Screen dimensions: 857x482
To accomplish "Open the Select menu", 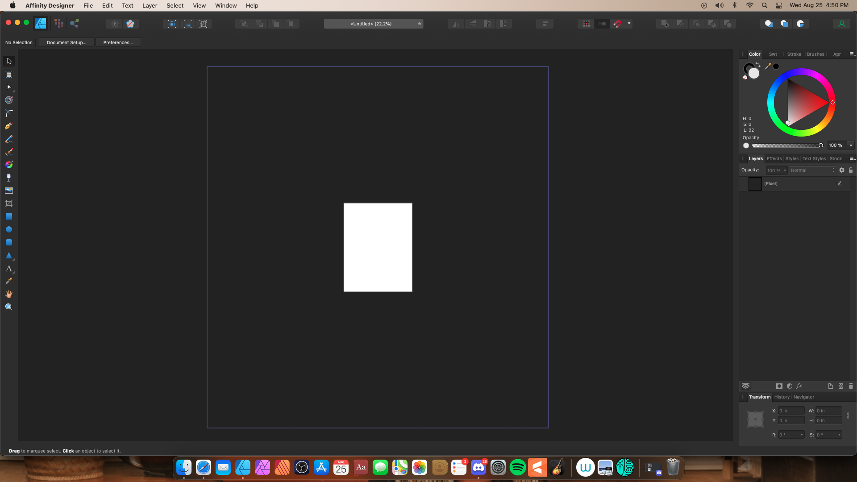I will (175, 5).
